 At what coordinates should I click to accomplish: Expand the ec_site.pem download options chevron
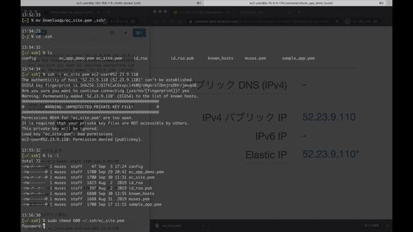coord(203,226)
